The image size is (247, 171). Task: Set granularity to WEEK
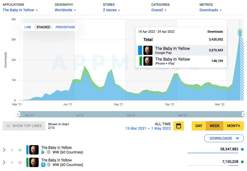[215, 126]
